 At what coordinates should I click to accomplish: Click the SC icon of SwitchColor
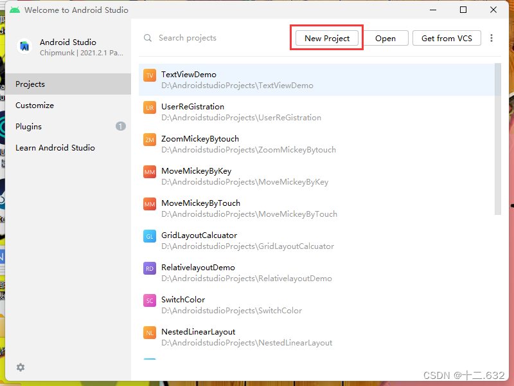pyautogui.click(x=150, y=300)
